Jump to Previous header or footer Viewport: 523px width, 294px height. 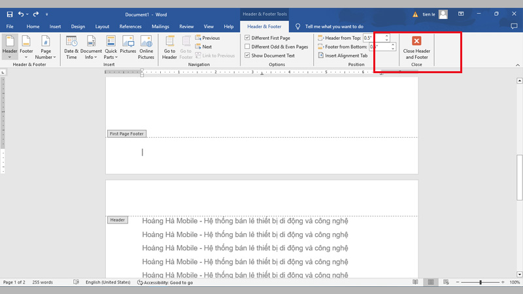207,38
